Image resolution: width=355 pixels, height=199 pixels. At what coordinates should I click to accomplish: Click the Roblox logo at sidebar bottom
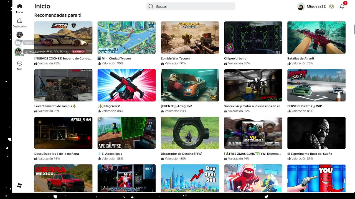pos(19,185)
